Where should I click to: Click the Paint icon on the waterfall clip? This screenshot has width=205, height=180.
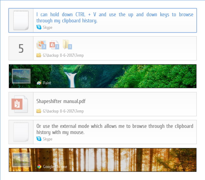coord(39,83)
